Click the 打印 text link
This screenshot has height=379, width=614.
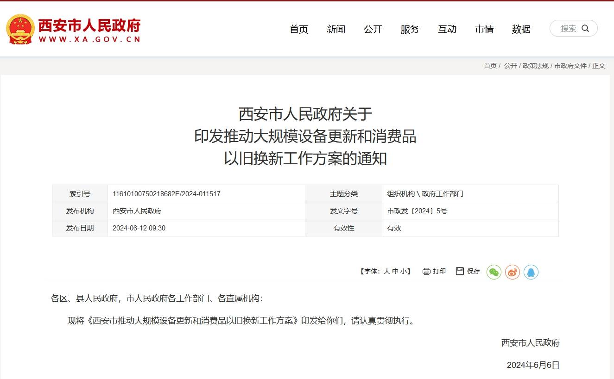tap(439, 272)
